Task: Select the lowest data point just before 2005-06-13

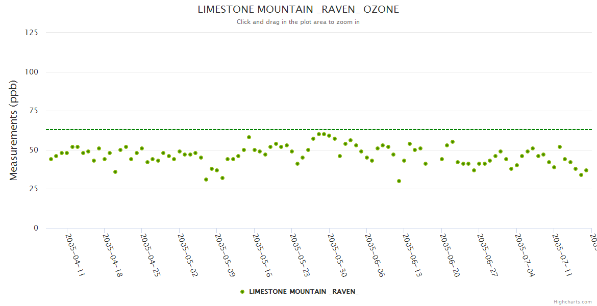Action: point(399,181)
